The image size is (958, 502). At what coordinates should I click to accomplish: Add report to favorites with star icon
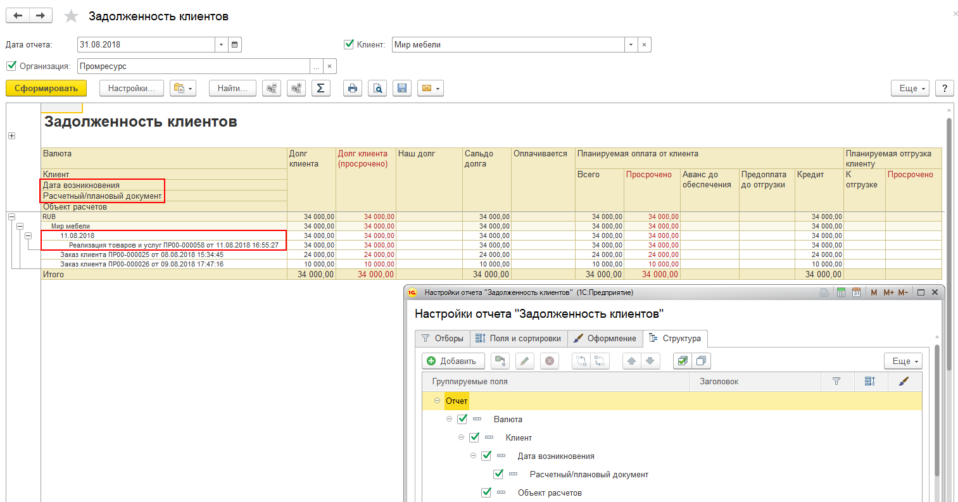[x=71, y=16]
